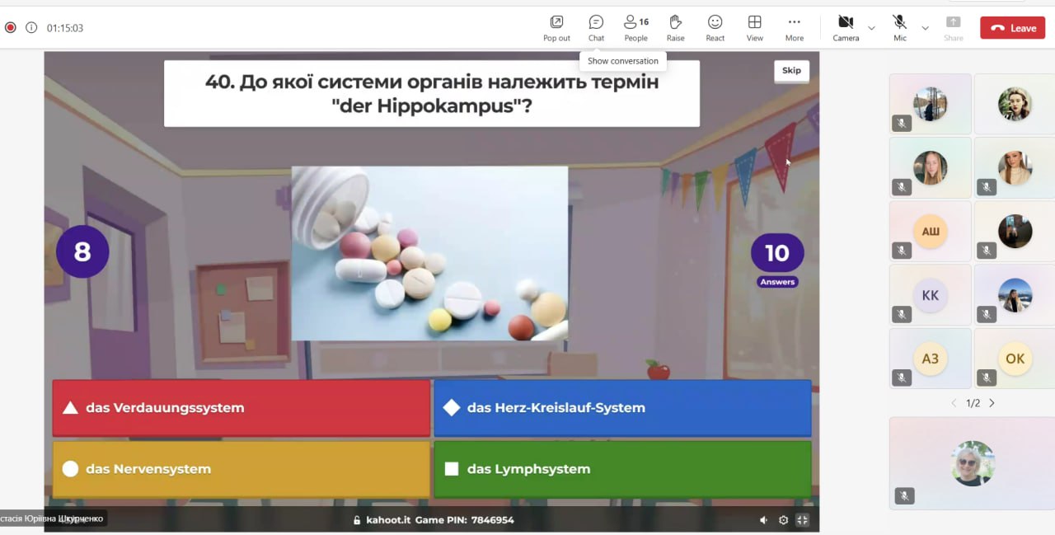Select answer das Nervensystem
1055x535 pixels.
tap(241, 469)
